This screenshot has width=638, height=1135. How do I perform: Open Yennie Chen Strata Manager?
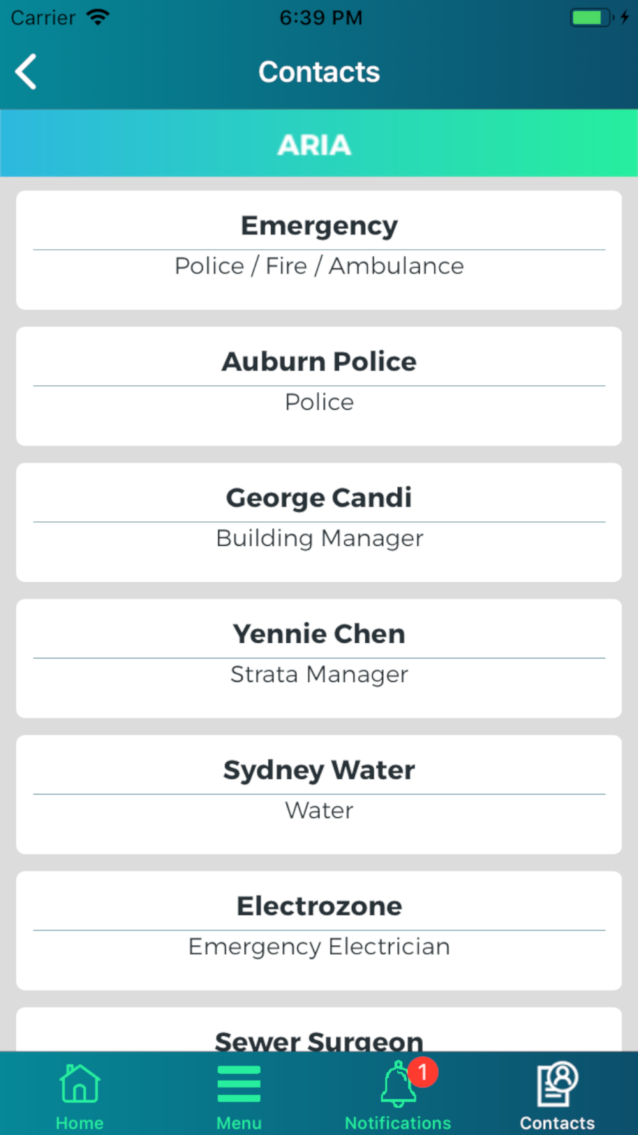point(319,658)
